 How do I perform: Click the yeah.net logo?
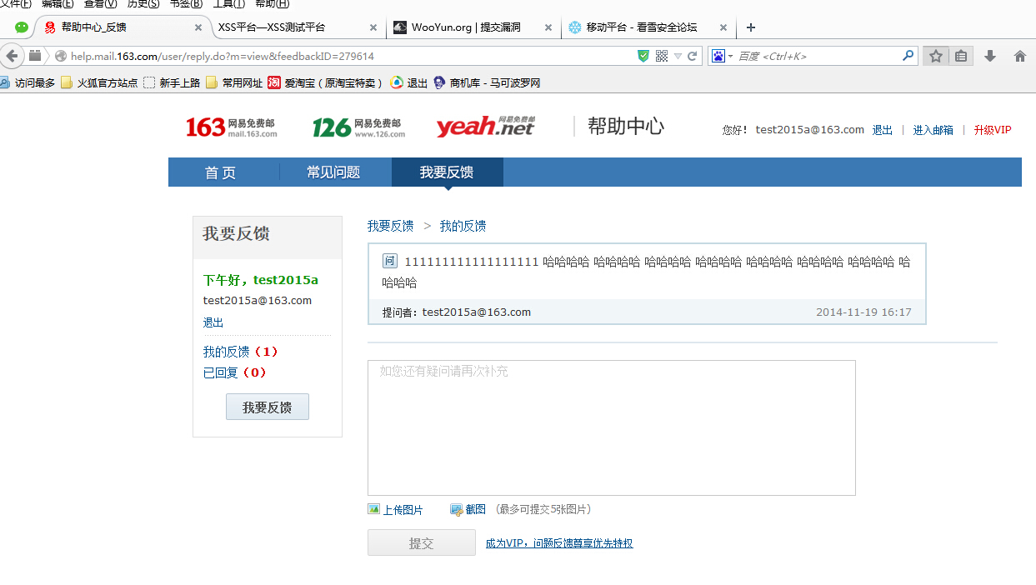485,127
